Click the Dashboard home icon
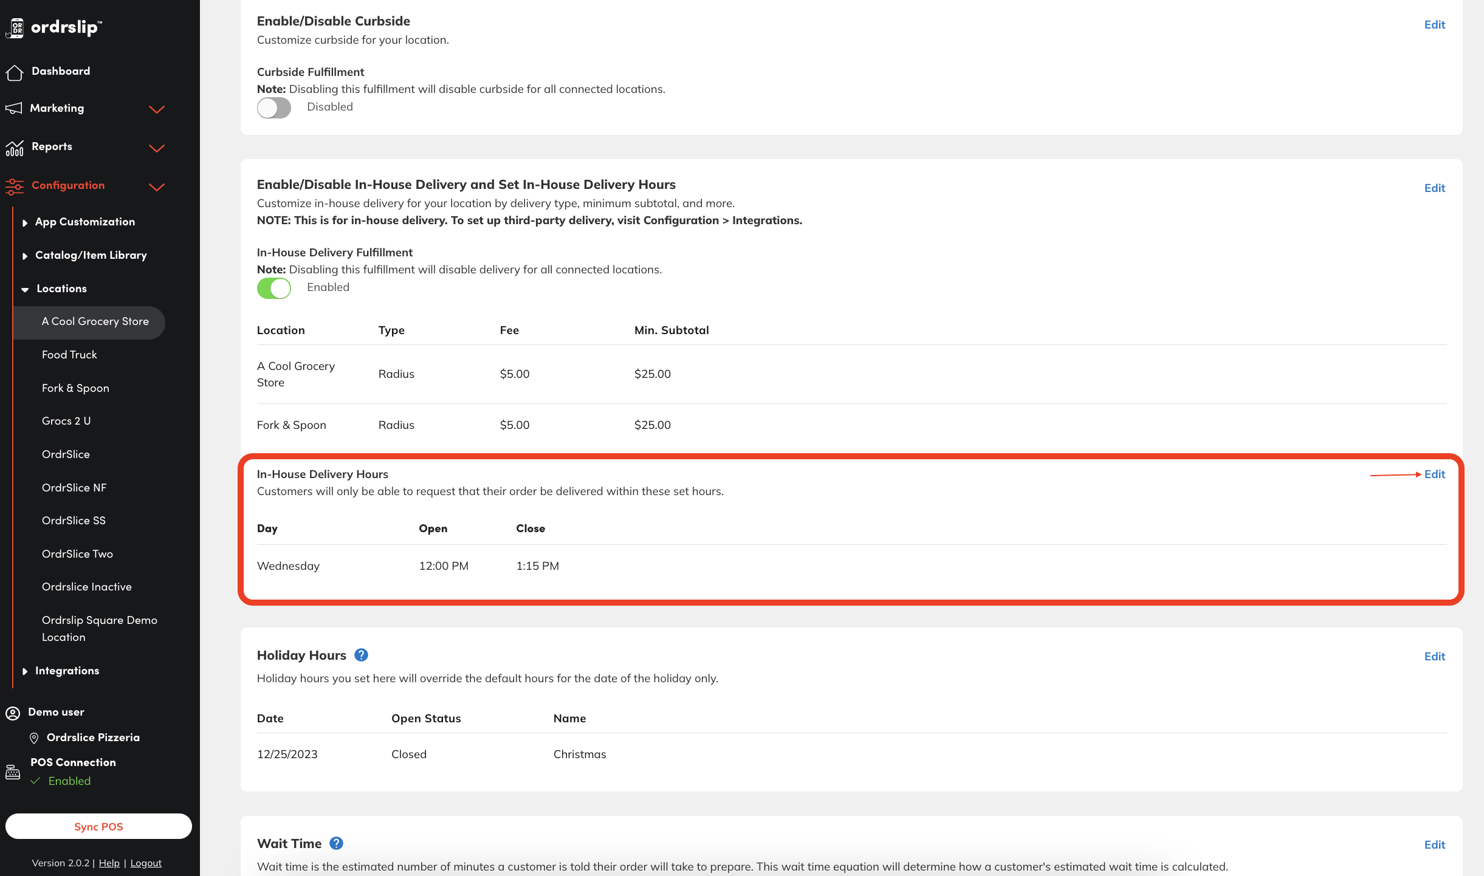Screen dimensions: 1484x876 15,72
